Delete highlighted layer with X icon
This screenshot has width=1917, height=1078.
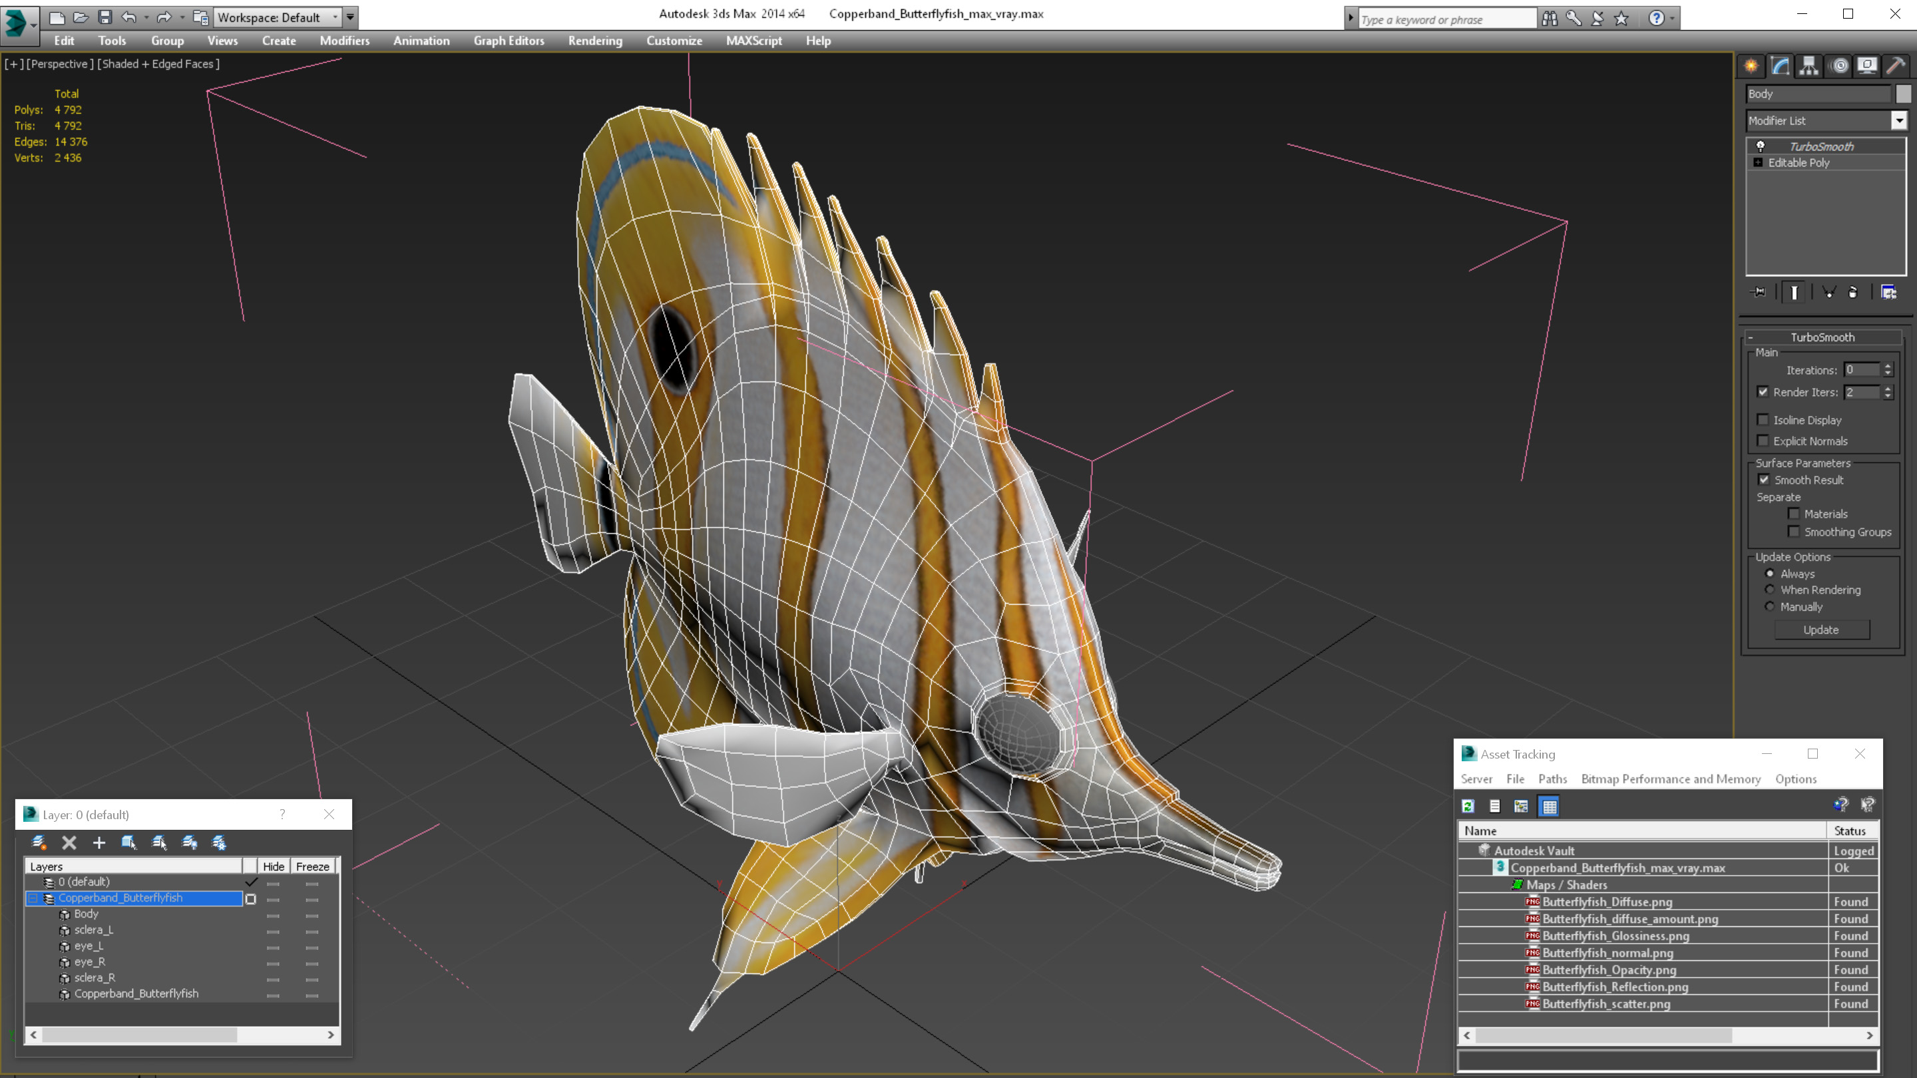click(x=69, y=843)
